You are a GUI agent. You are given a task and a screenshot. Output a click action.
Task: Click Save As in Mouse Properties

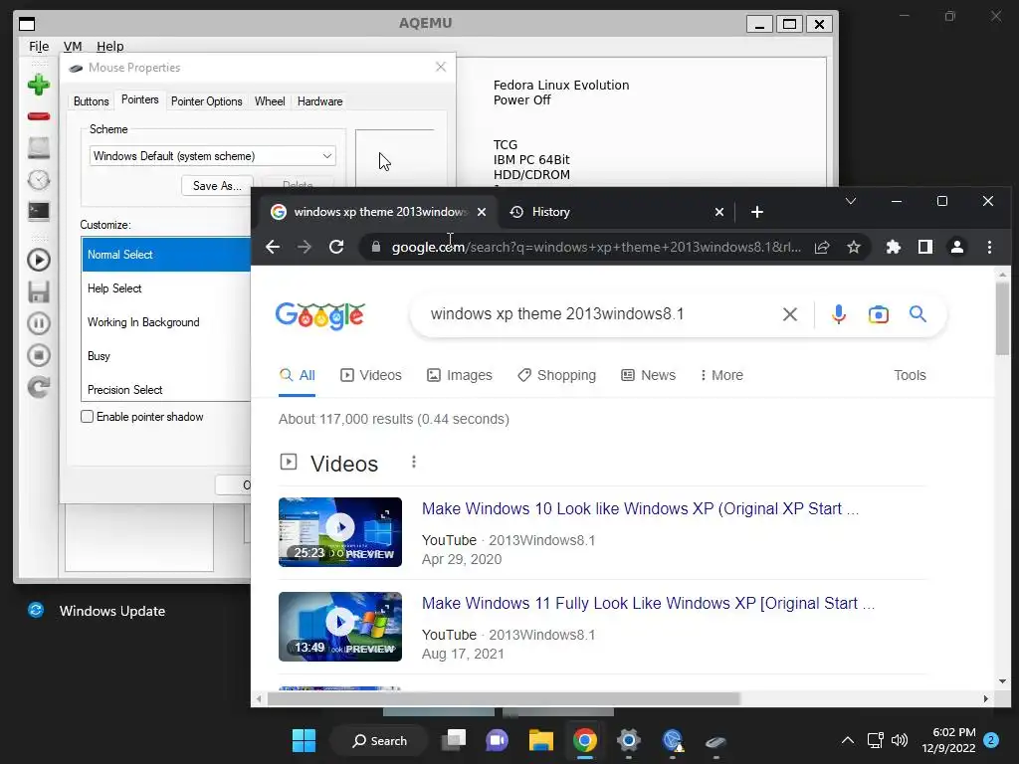click(x=217, y=186)
